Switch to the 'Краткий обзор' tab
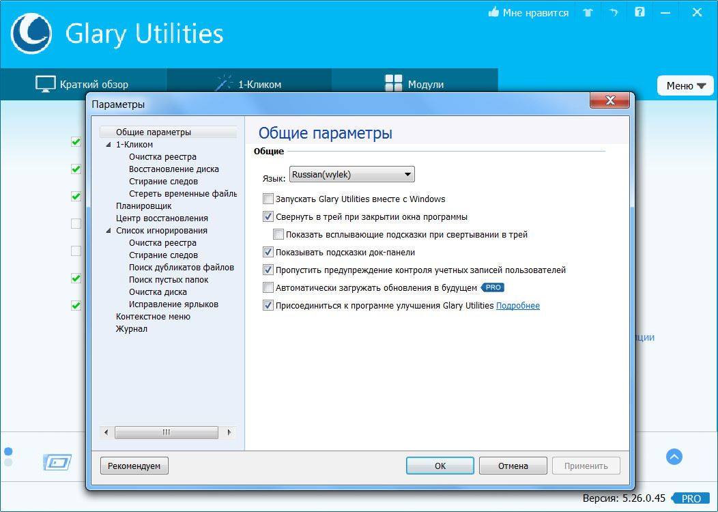718x512 pixels. (x=82, y=84)
